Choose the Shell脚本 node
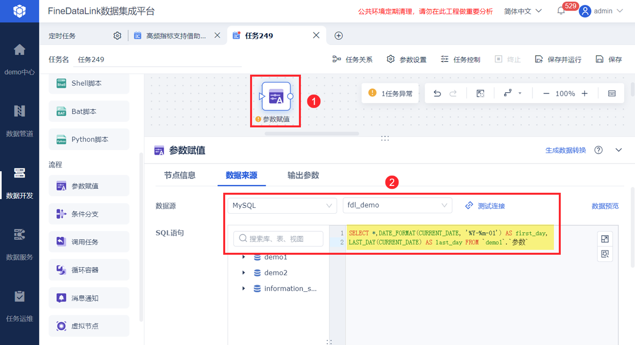 (89, 83)
